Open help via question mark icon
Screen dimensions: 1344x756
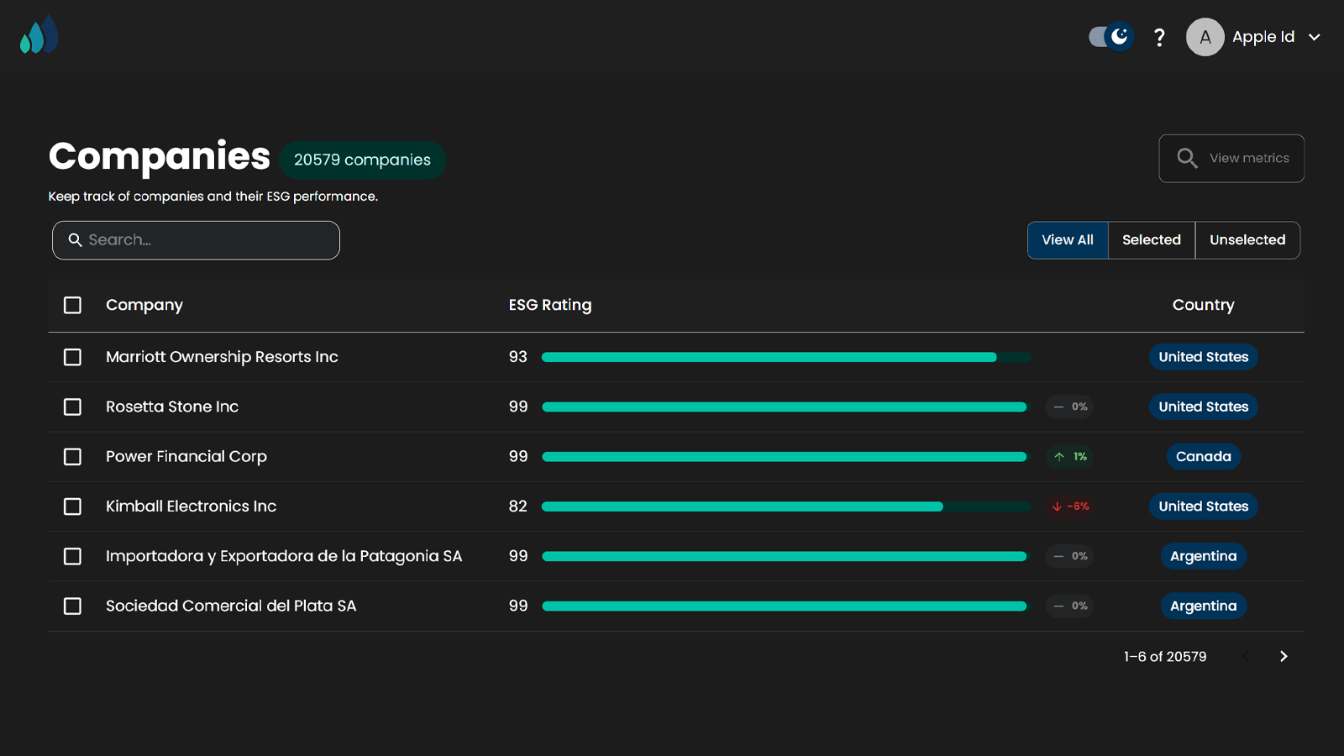click(x=1159, y=37)
